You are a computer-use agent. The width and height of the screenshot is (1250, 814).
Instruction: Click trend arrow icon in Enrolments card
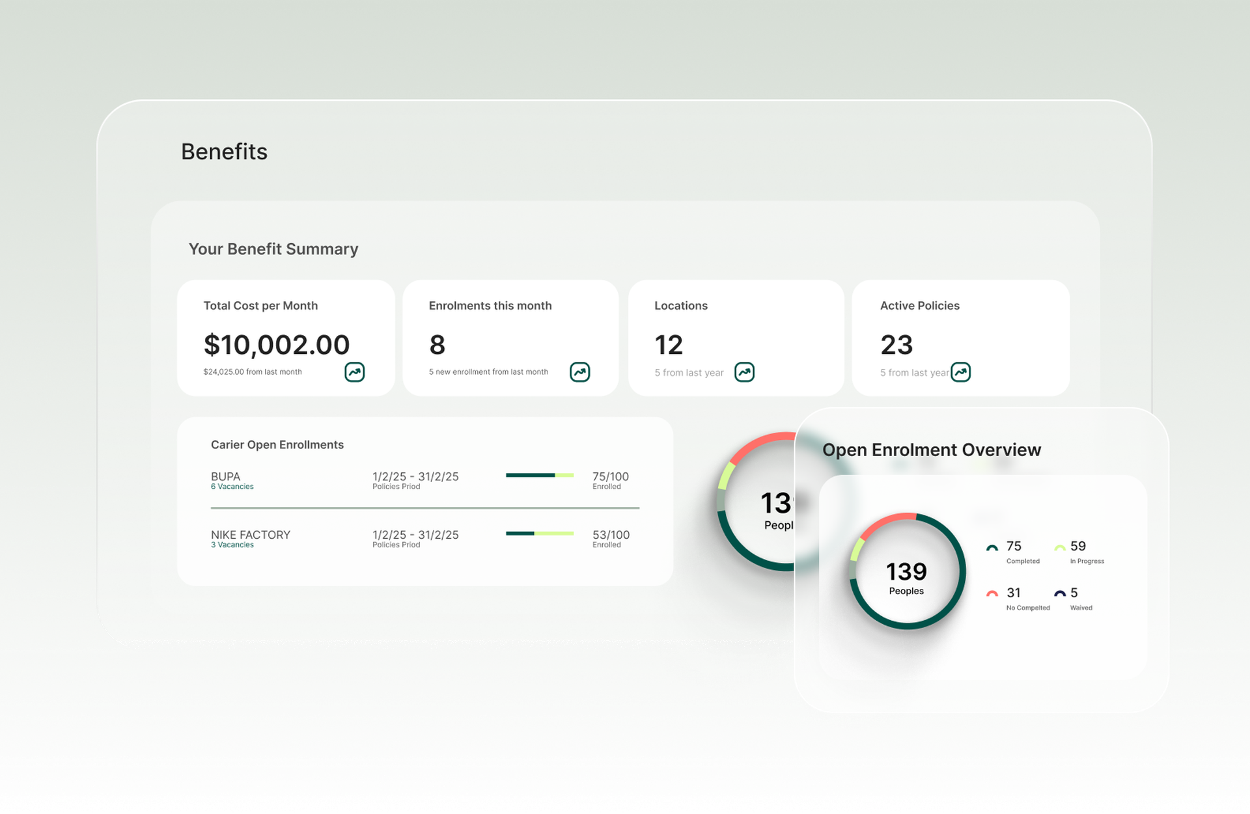click(579, 372)
